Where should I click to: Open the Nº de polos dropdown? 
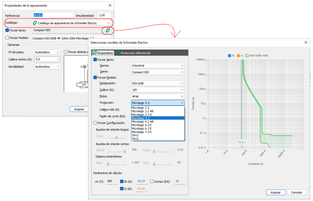(47, 52)
